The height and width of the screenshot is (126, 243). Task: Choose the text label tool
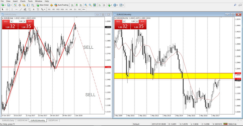coord(33,10)
